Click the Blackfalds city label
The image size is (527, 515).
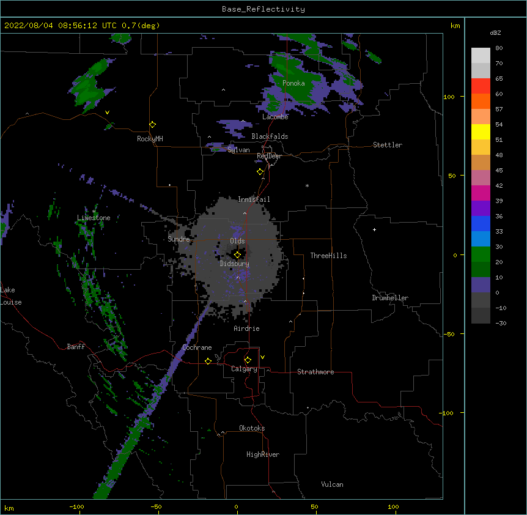click(x=270, y=136)
